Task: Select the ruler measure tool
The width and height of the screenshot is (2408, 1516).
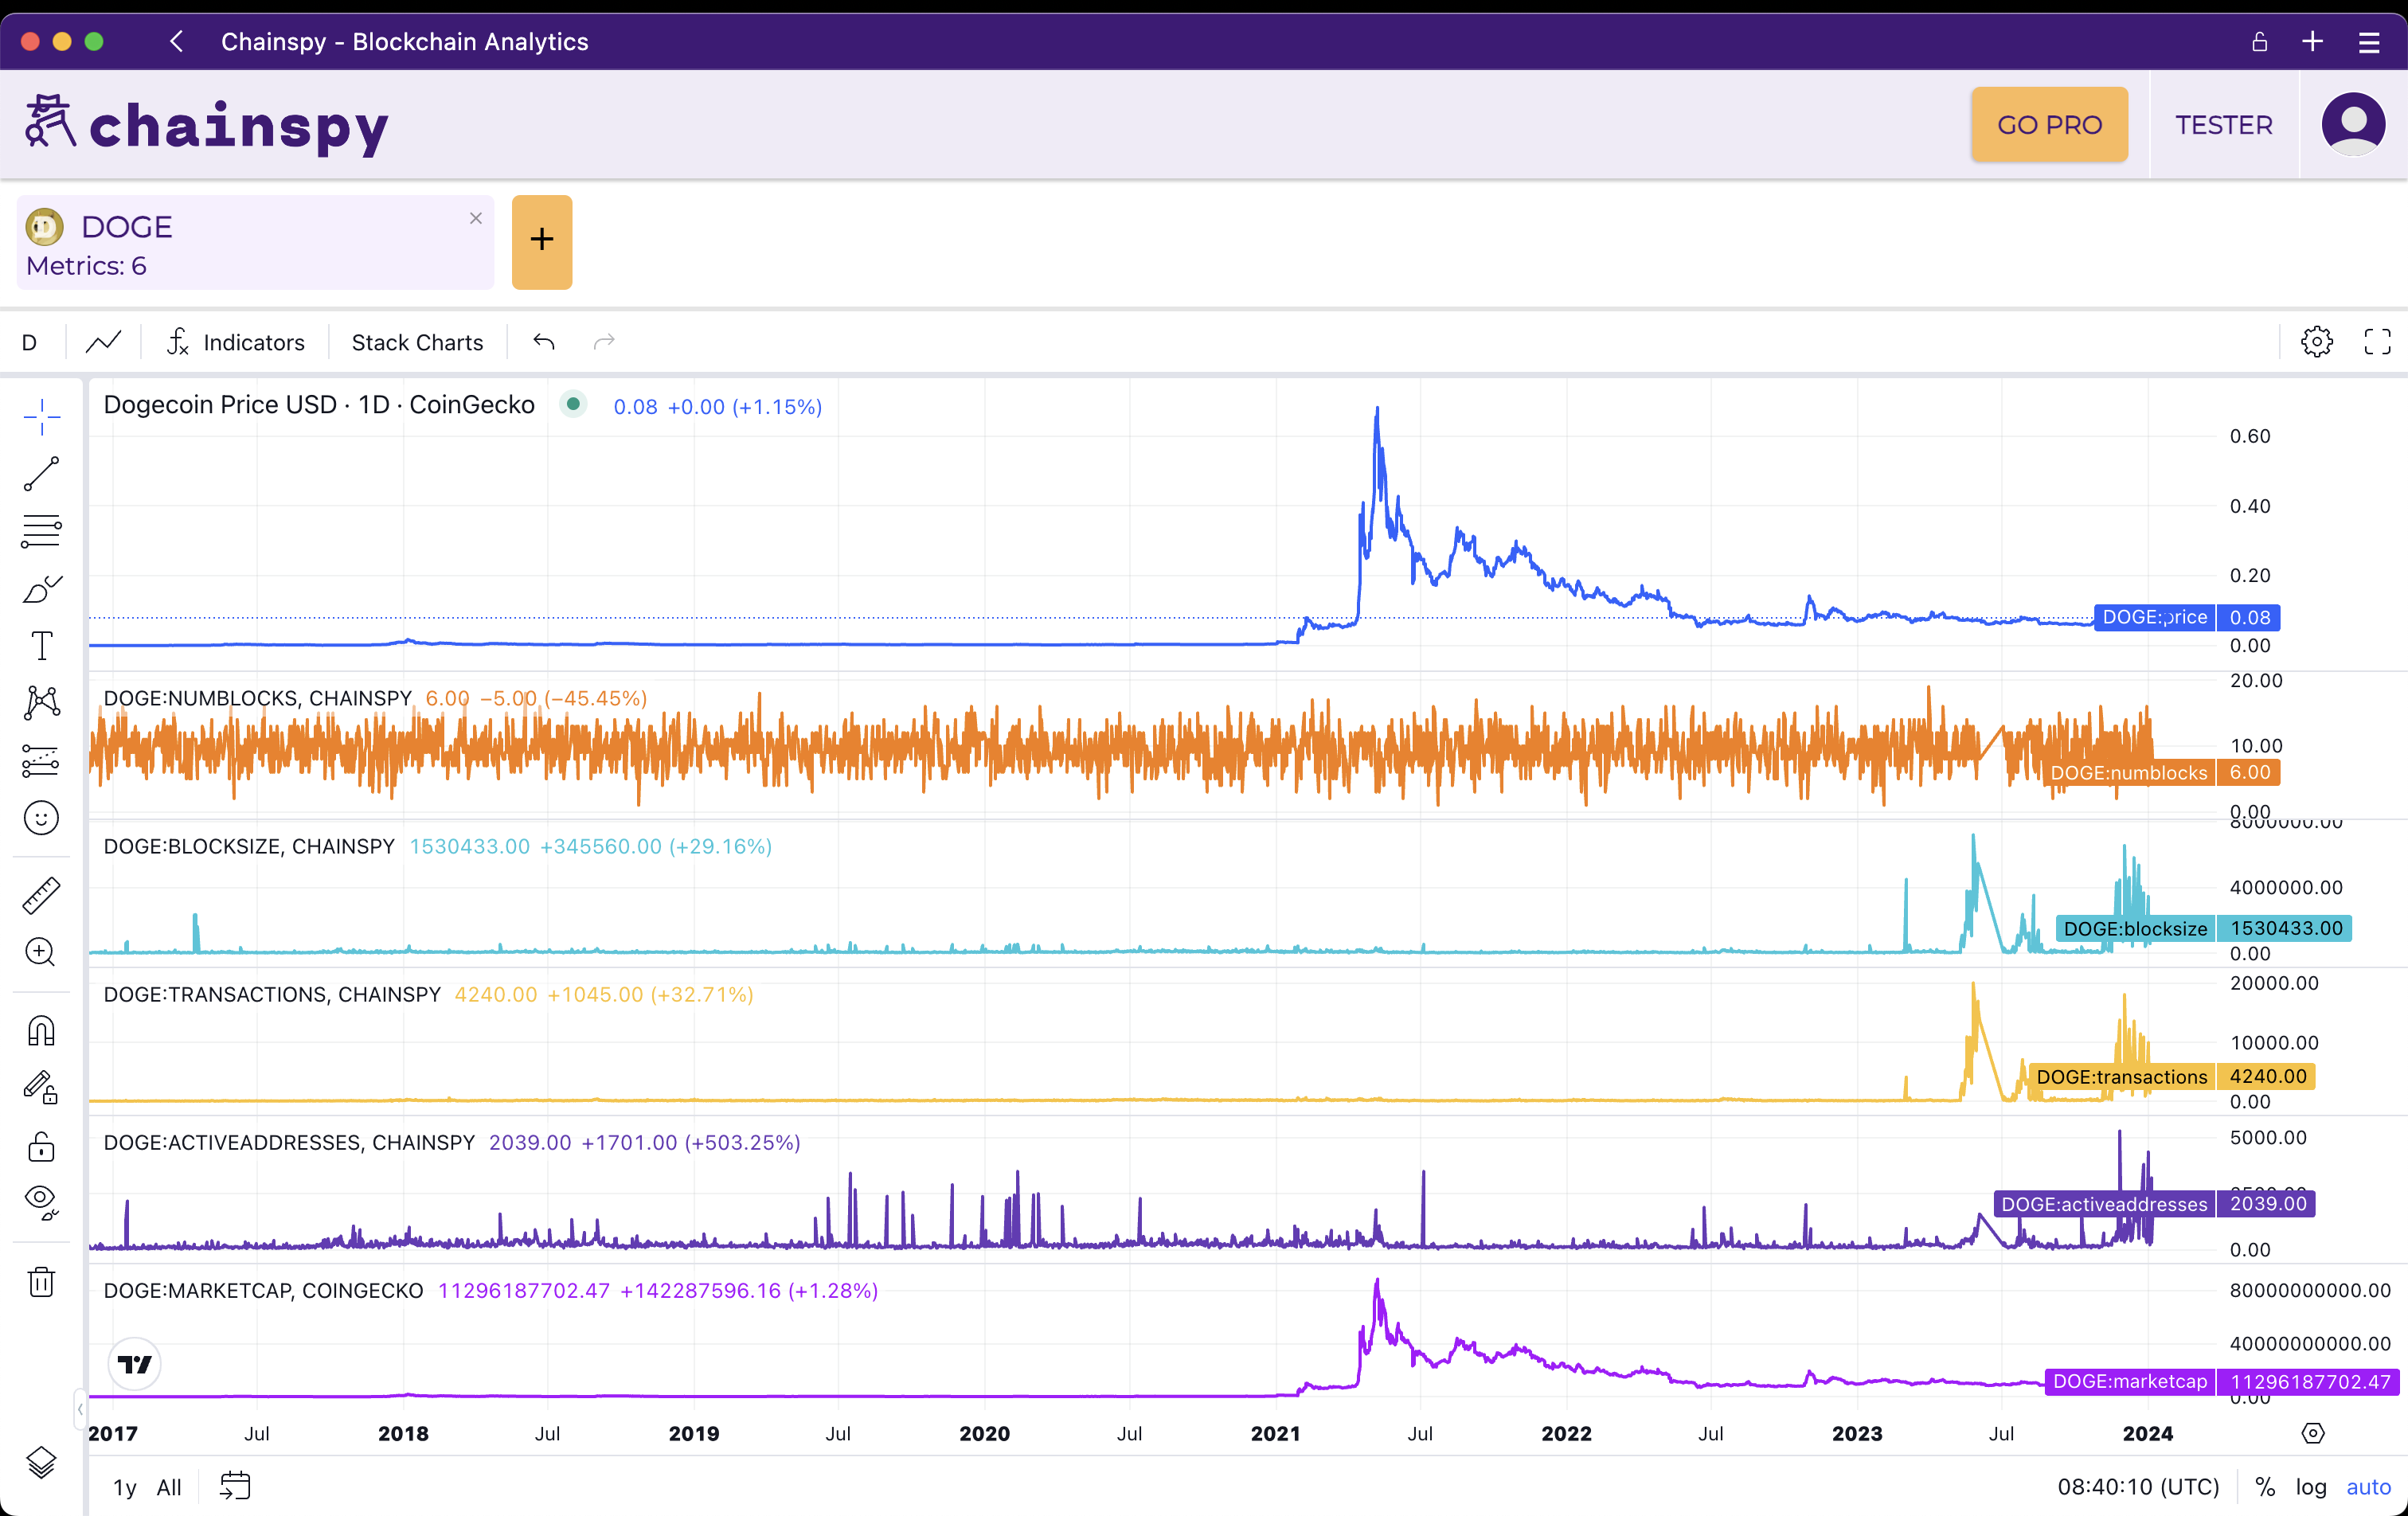Action: pos(42,895)
